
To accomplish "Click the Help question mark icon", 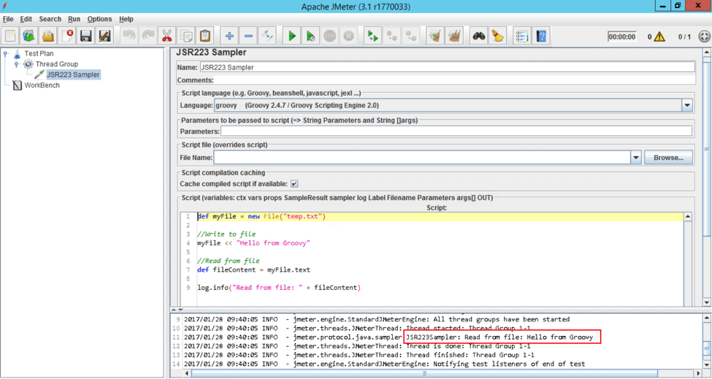I will [x=541, y=36].
